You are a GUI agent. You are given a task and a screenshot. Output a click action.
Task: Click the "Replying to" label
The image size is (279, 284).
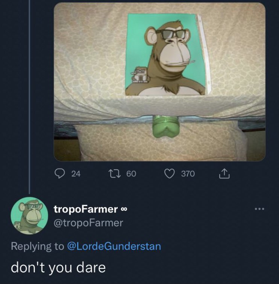pos(38,246)
